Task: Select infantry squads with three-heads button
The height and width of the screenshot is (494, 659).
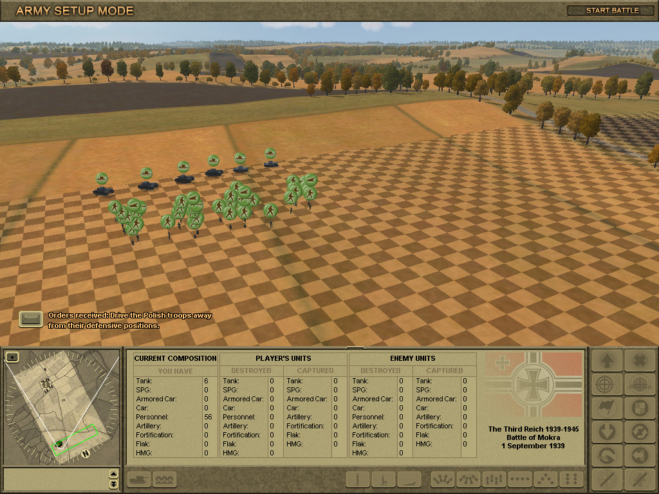Action: pos(165,479)
